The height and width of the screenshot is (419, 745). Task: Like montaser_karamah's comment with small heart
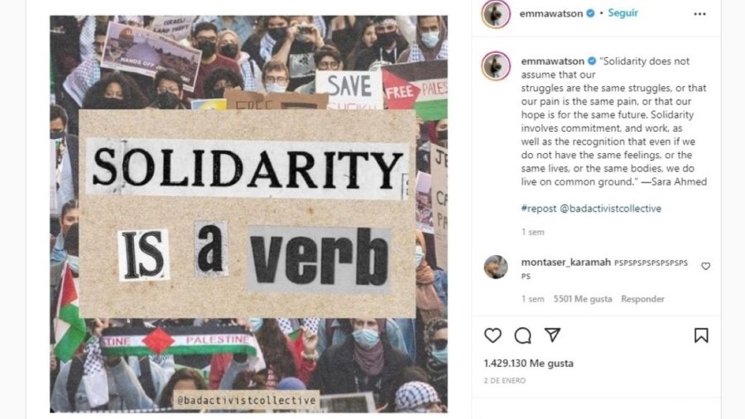705,266
